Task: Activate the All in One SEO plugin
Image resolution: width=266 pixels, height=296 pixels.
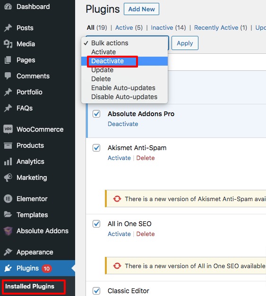Action: coord(119,234)
